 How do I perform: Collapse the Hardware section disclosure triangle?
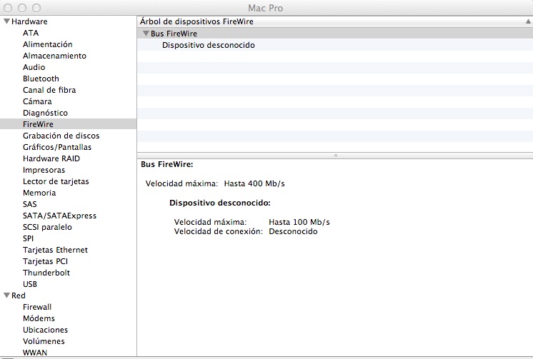6,21
